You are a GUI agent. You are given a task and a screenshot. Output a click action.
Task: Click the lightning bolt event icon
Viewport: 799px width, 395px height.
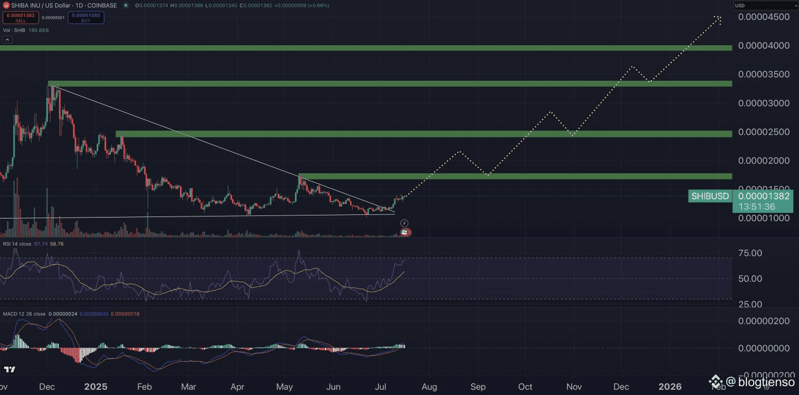tap(404, 223)
